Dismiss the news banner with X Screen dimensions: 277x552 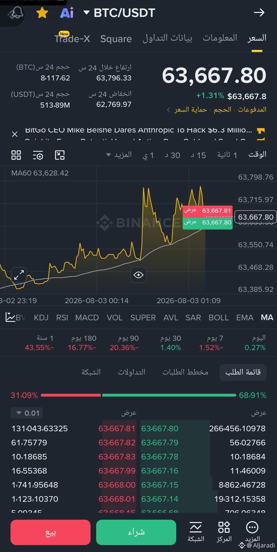(15, 134)
